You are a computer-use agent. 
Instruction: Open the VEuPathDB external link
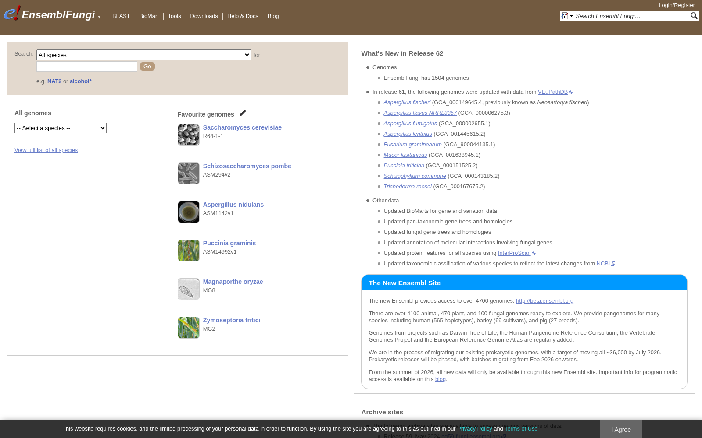(x=555, y=92)
